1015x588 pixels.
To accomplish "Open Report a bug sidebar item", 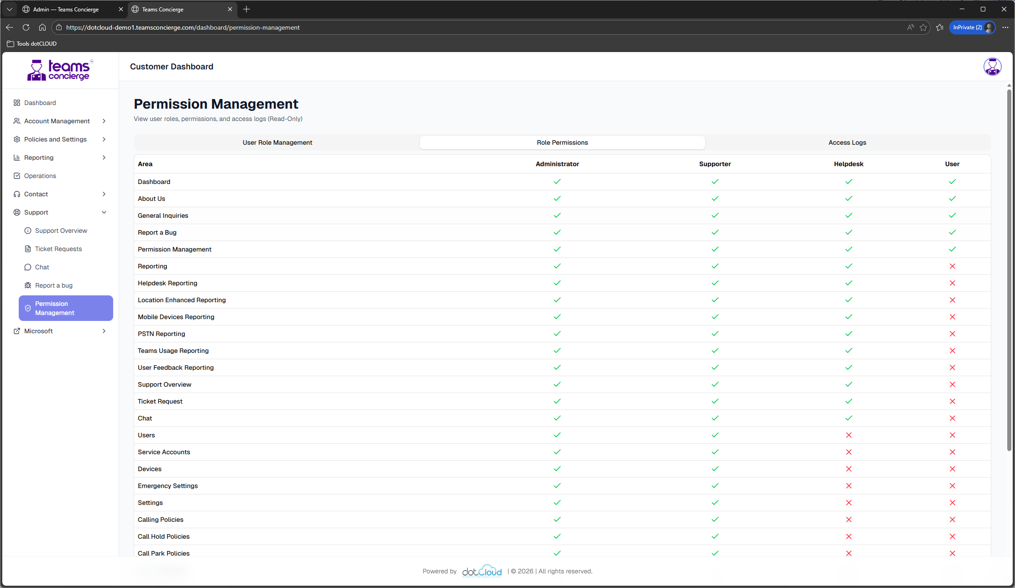I will 53,285.
